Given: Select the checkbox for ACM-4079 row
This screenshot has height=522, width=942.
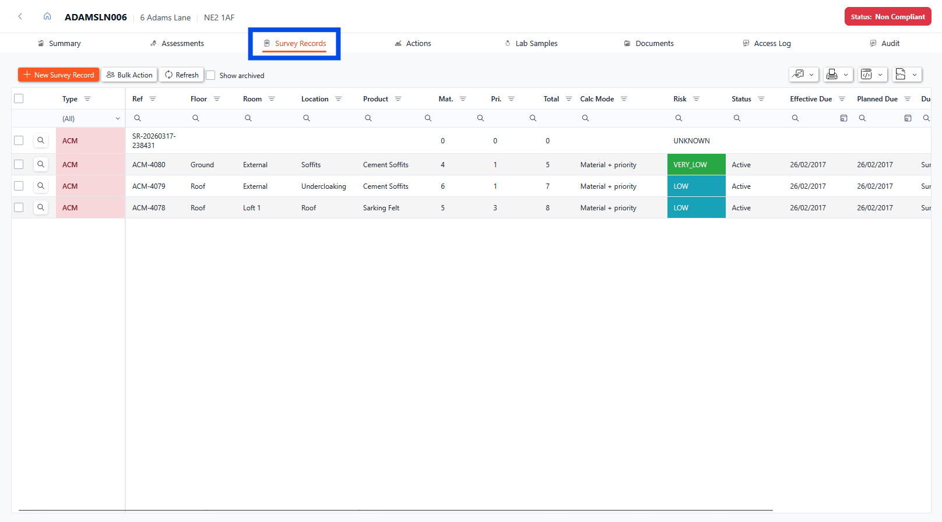Looking at the screenshot, I should pyautogui.click(x=19, y=186).
